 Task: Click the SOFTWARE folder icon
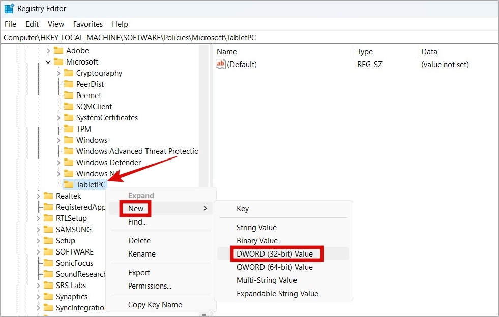[48, 252]
